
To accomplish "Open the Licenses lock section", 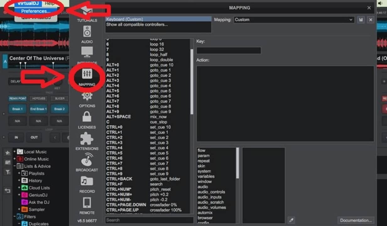I will (87, 119).
